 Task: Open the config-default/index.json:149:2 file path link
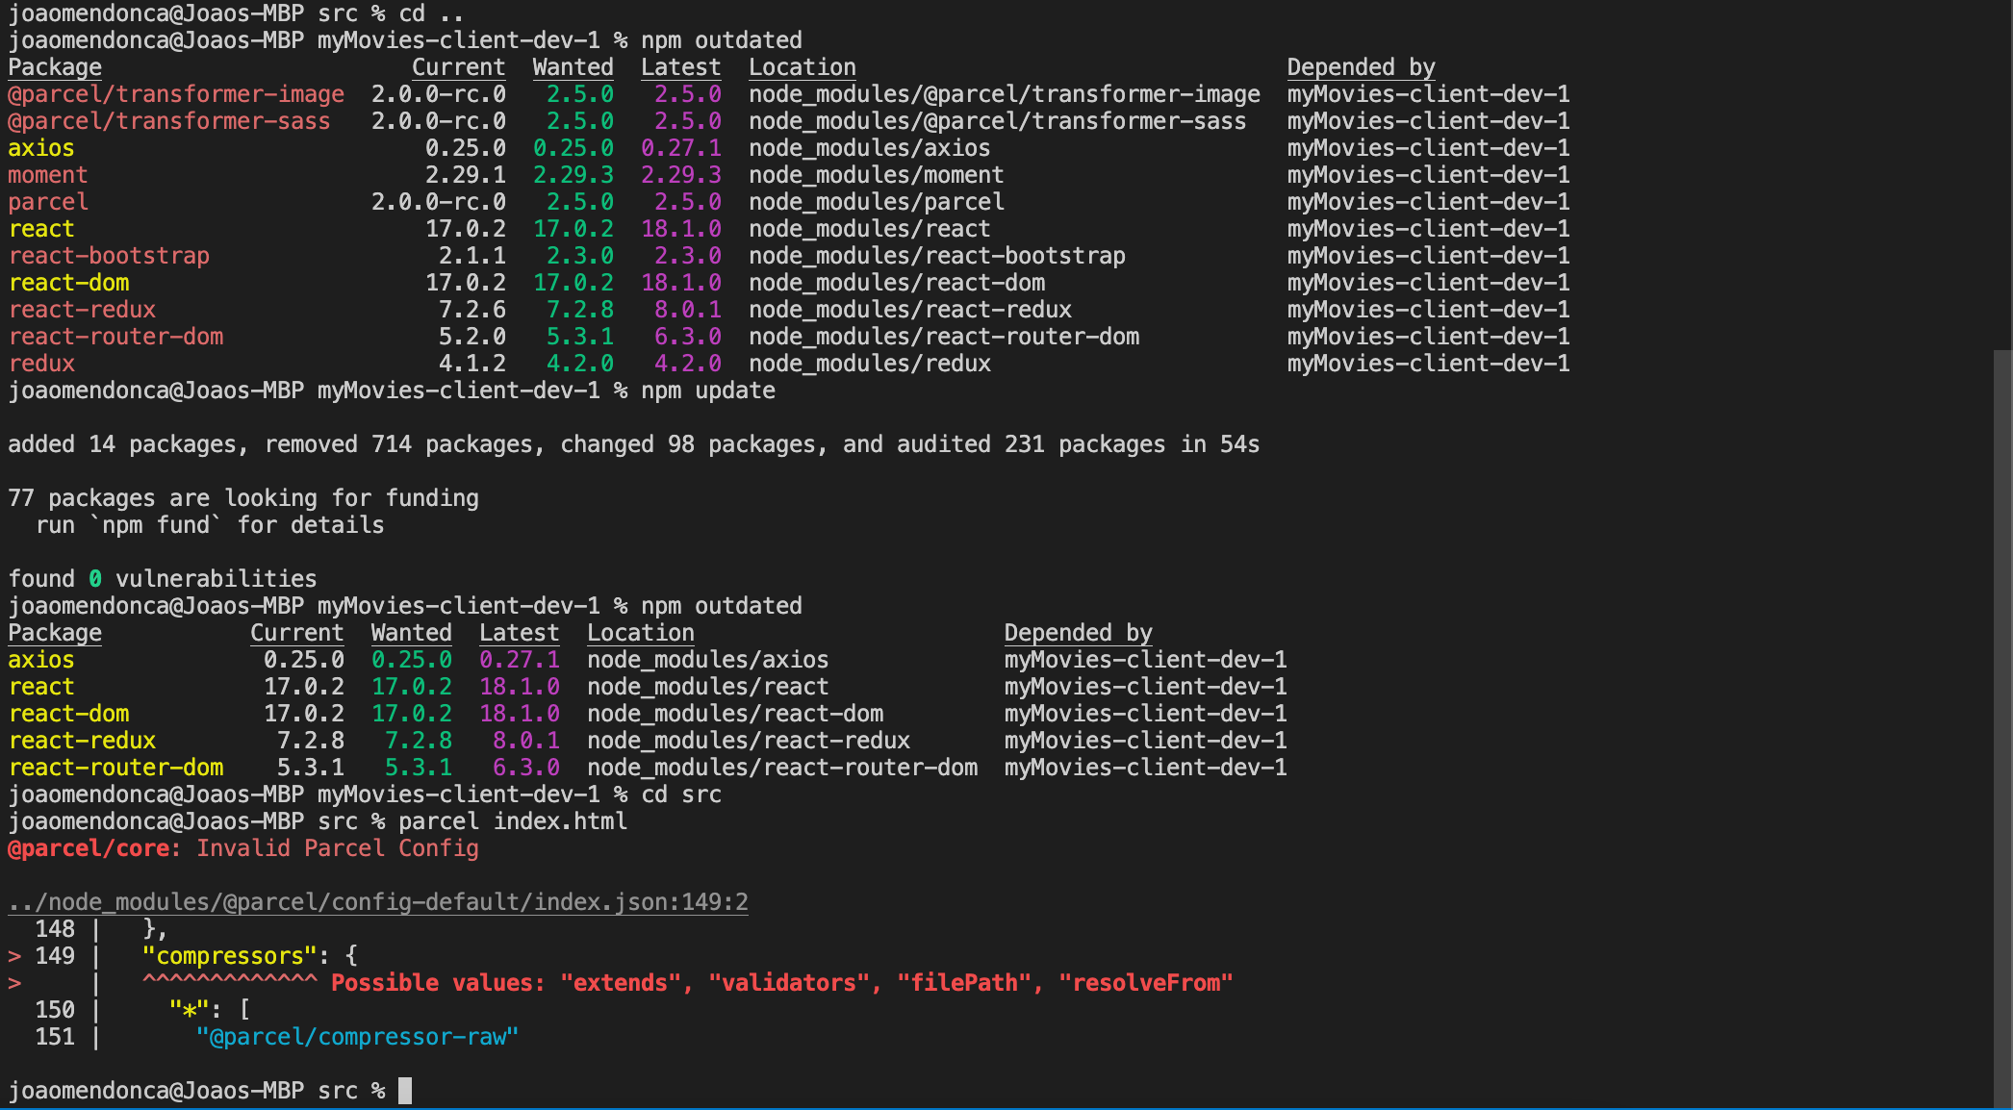378,902
